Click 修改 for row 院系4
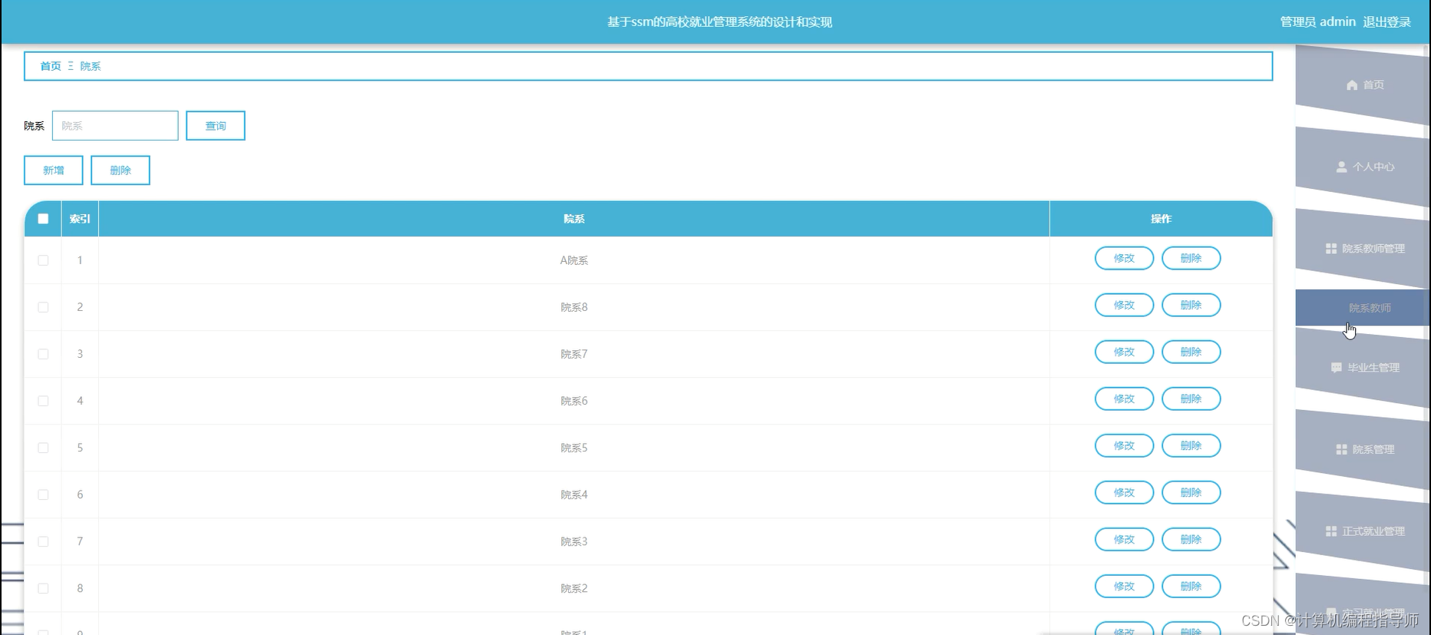This screenshot has height=635, width=1431. [1124, 492]
